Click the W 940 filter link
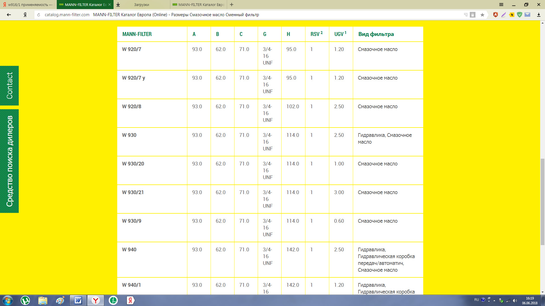 point(129,250)
